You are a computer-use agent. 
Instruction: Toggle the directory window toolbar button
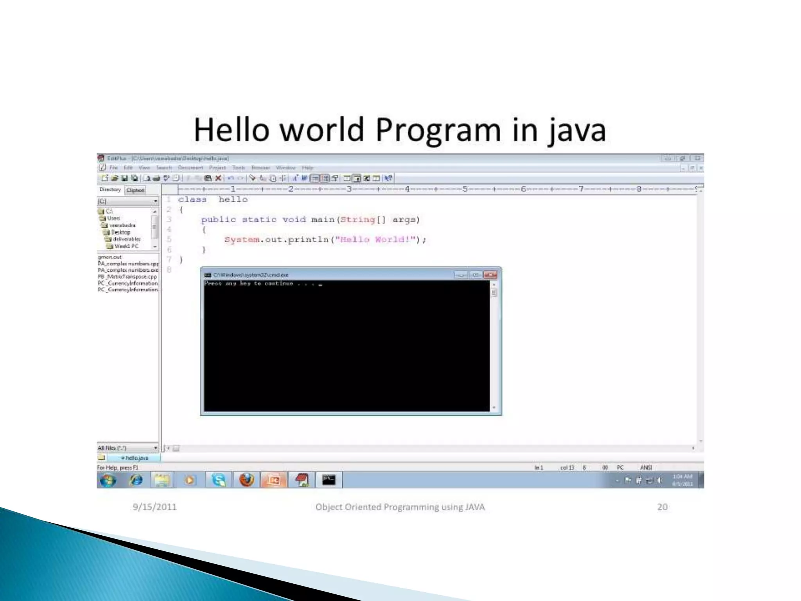click(x=356, y=178)
